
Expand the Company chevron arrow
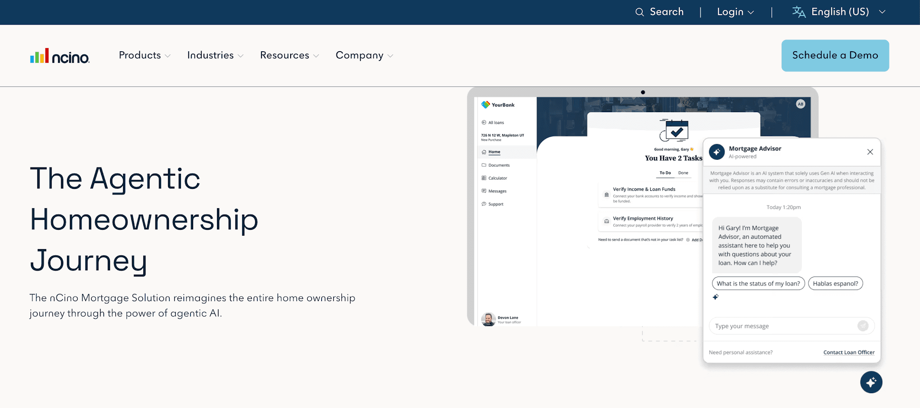(390, 56)
